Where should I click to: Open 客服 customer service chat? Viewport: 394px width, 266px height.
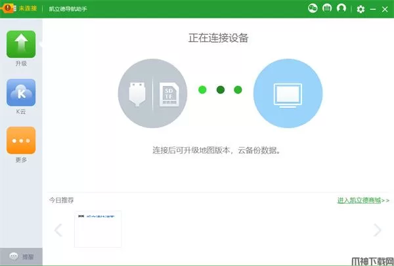22,256
